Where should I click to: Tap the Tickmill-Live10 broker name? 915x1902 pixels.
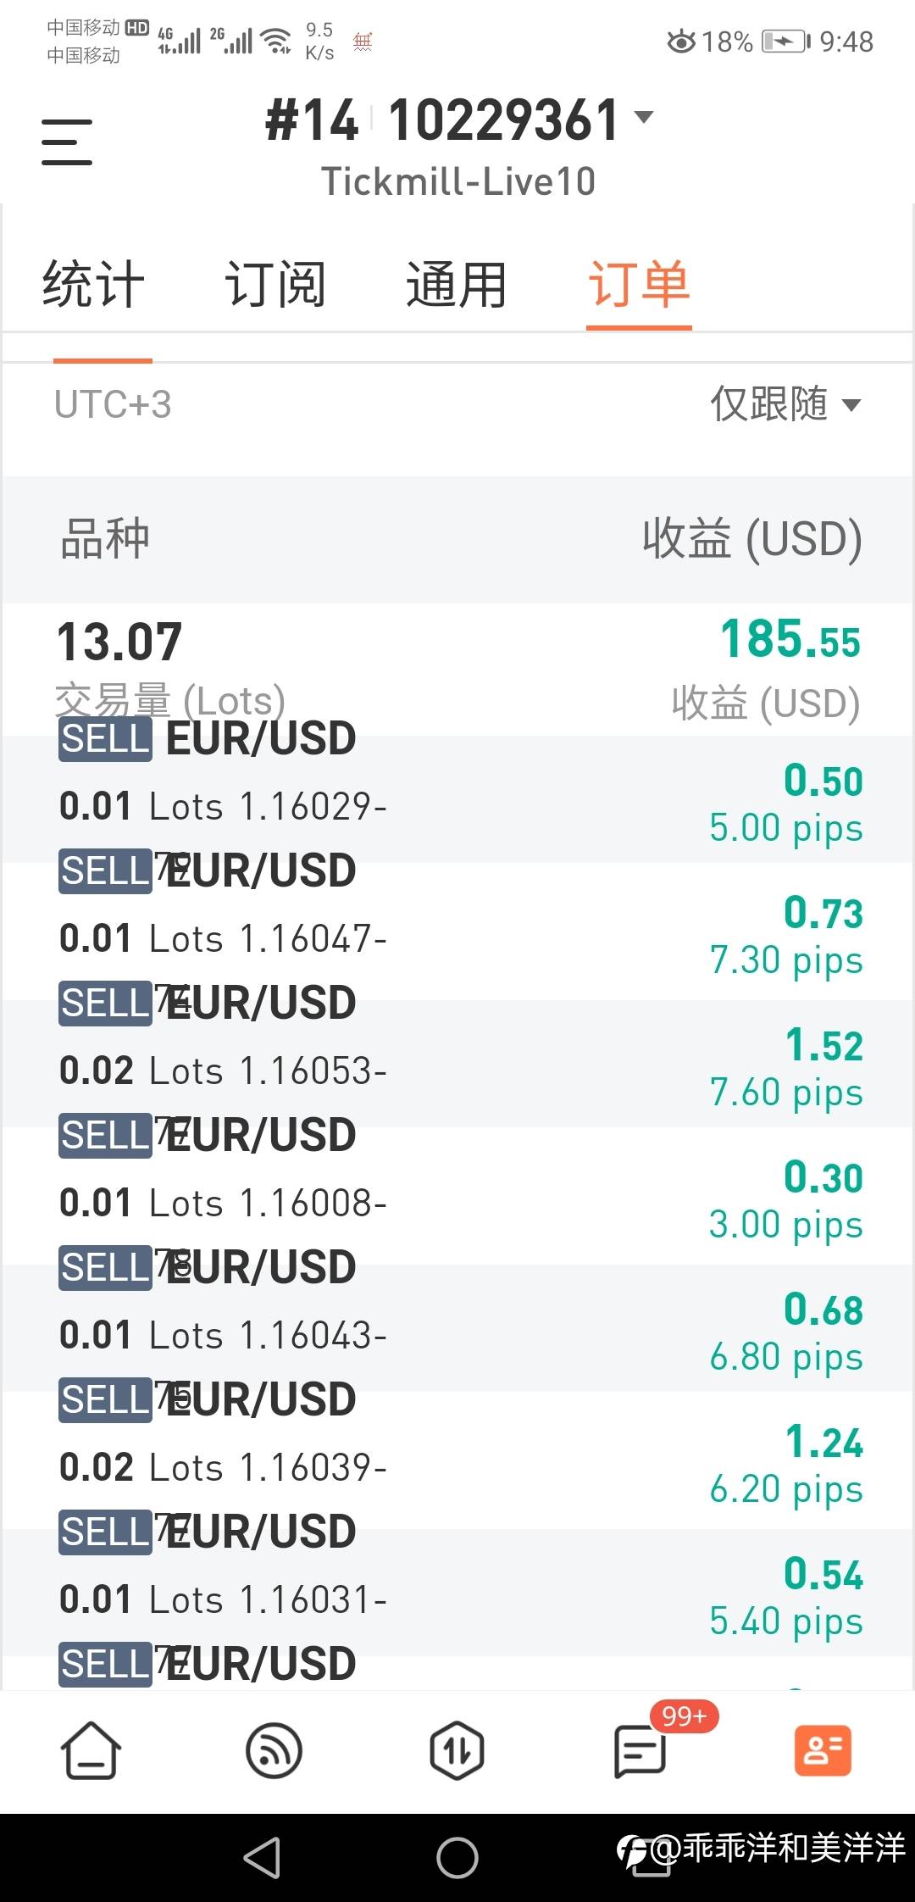point(457,181)
